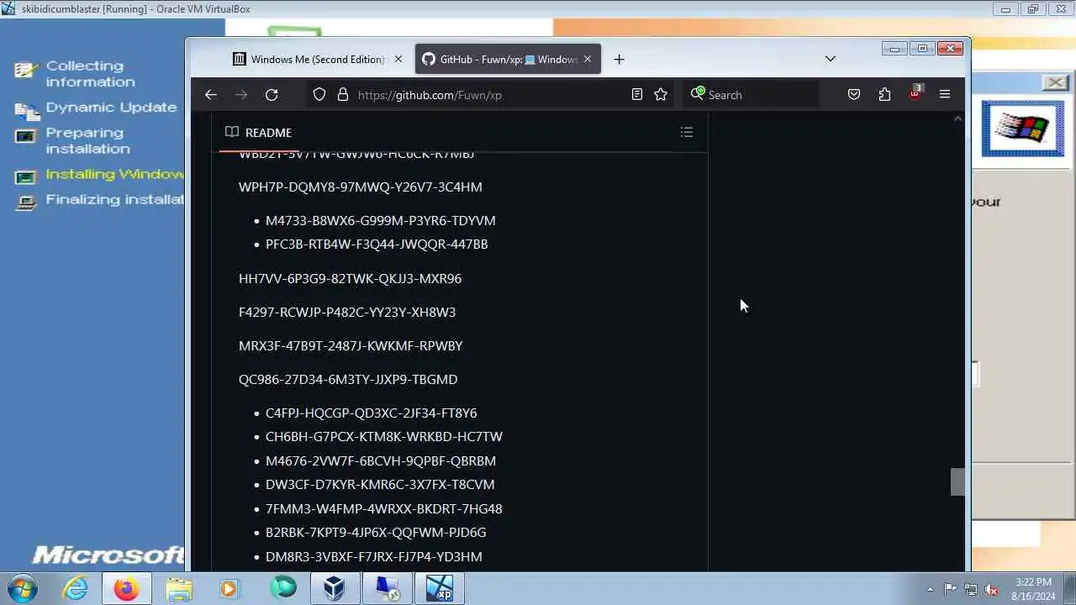Click the Windows flag logo in the right-hand dialog

click(1023, 128)
